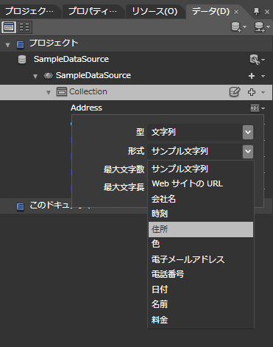The height and width of the screenshot is (347, 273).
Task: Select the top-level SampleDataSource row
Action: pos(136,60)
